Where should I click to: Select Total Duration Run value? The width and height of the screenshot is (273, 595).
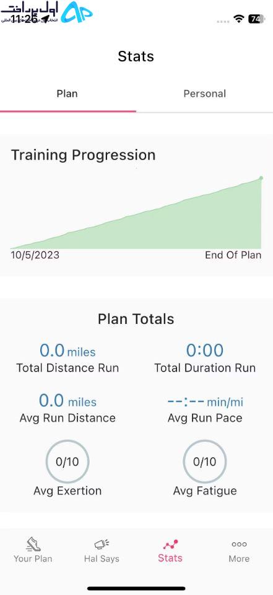coord(205,351)
